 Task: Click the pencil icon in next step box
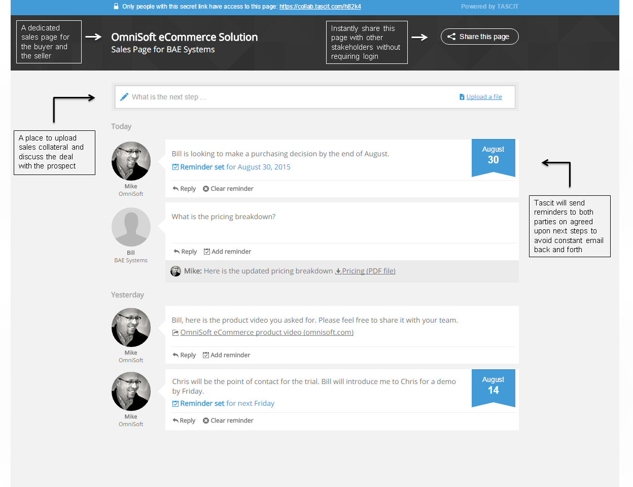click(124, 96)
